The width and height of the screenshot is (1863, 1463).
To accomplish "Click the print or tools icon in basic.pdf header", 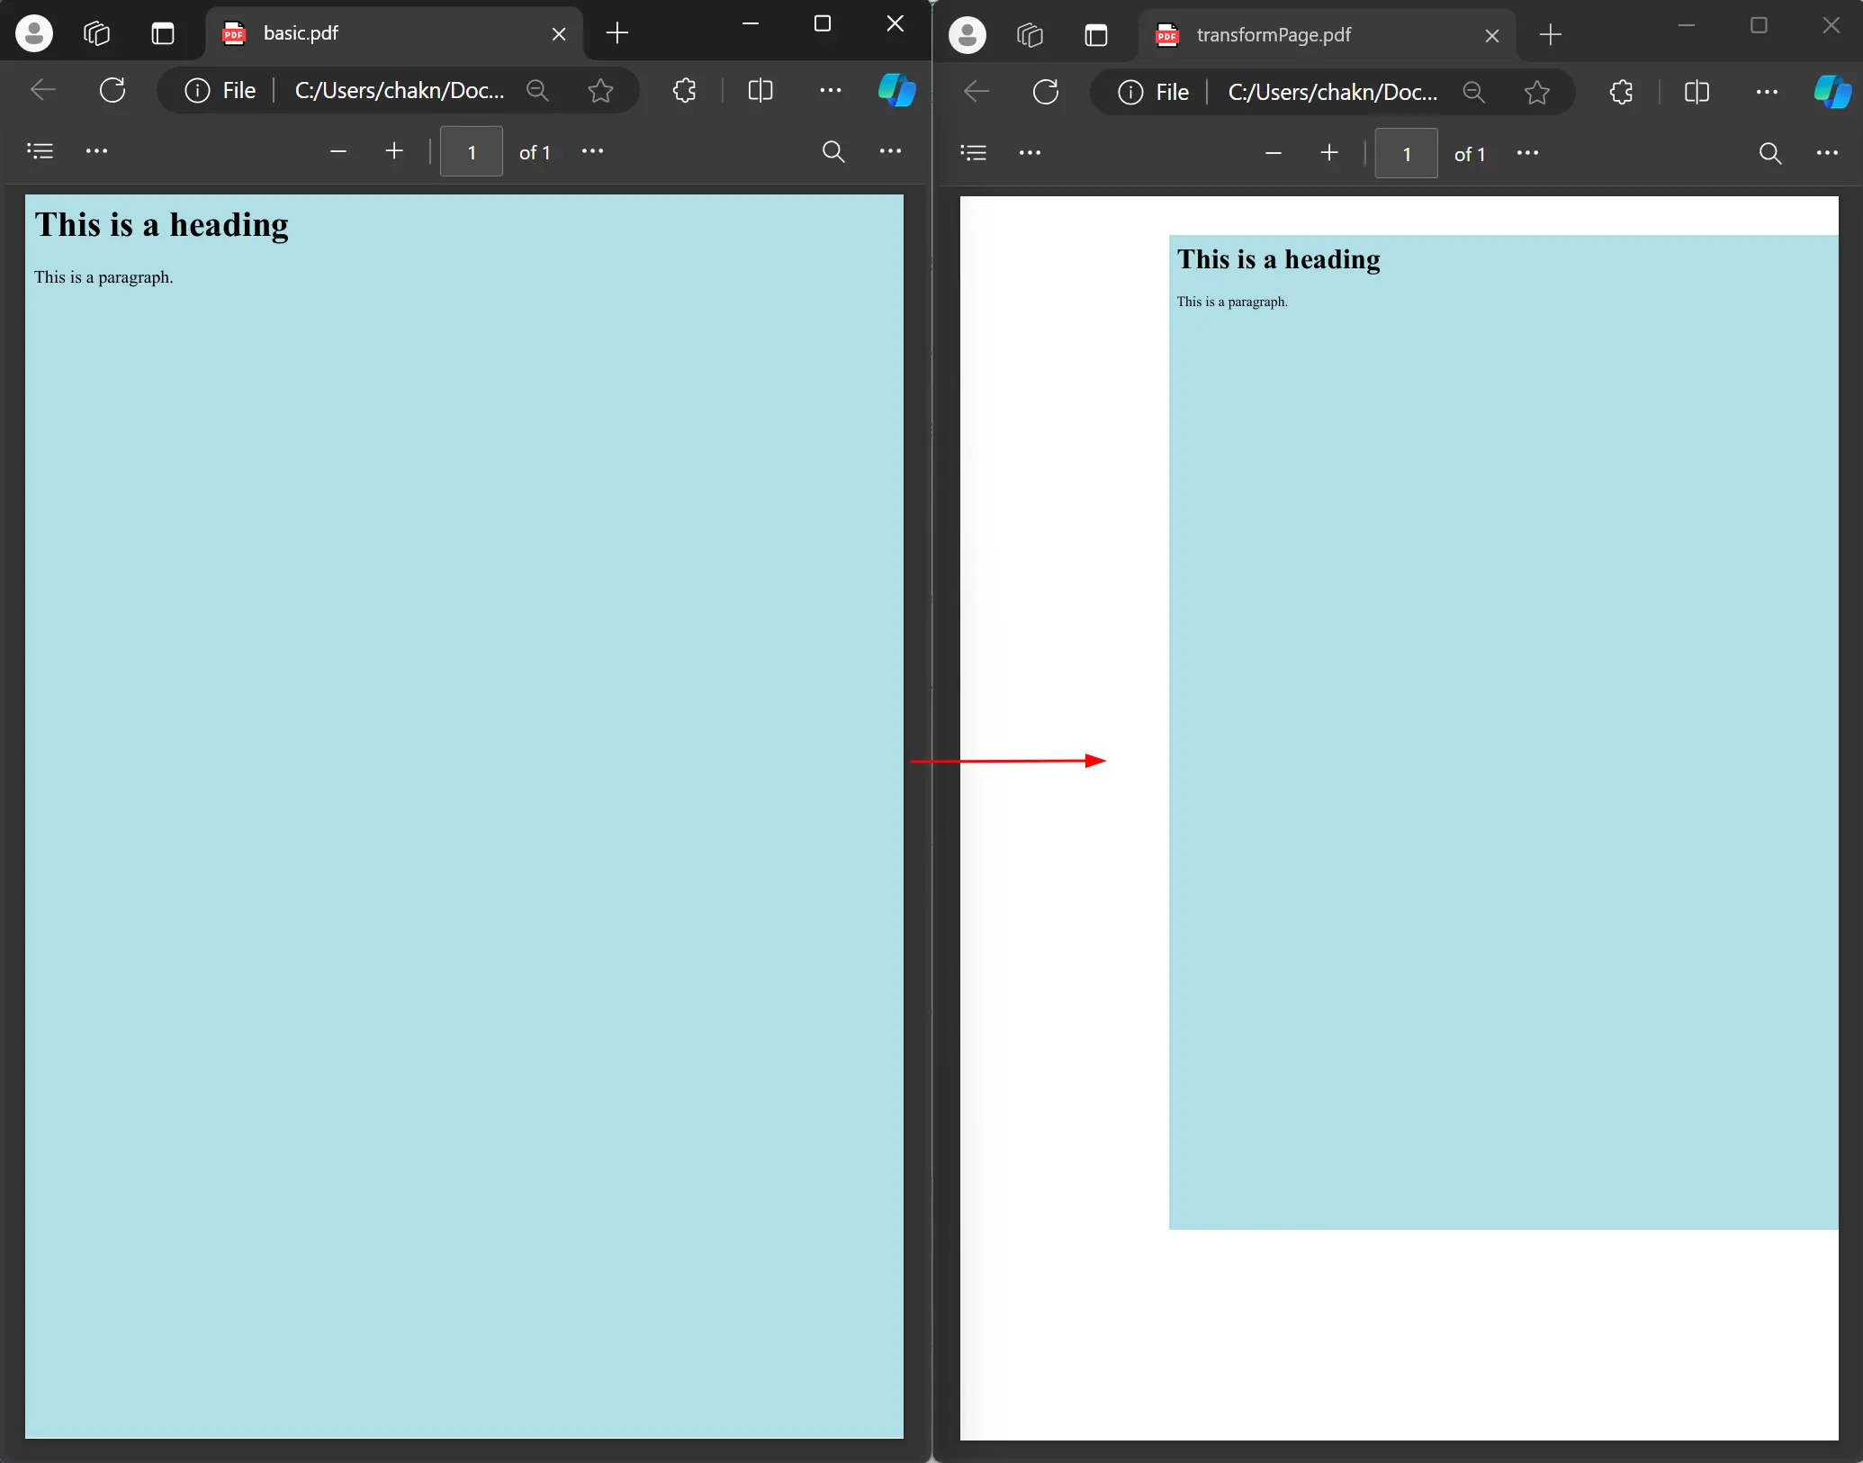I will pyautogui.click(x=892, y=151).
